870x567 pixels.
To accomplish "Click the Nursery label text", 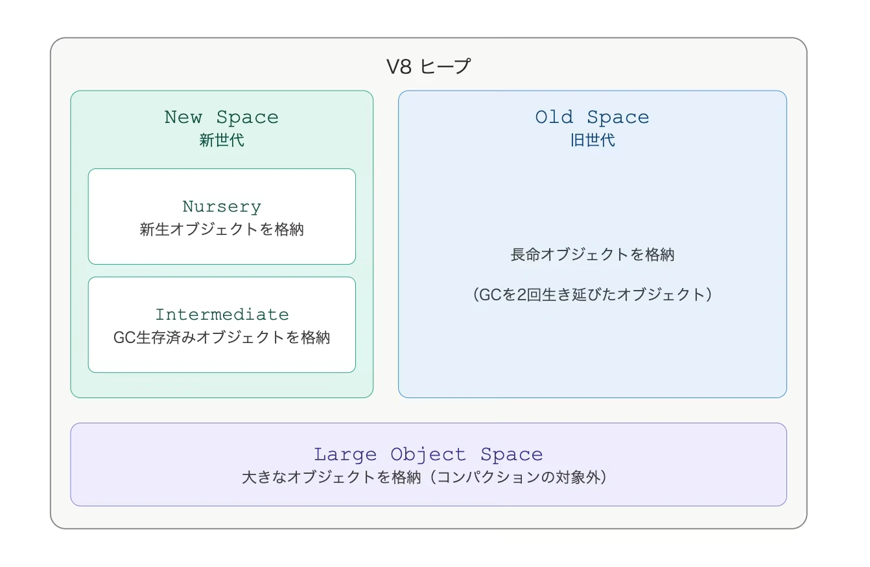I will 222,206.
